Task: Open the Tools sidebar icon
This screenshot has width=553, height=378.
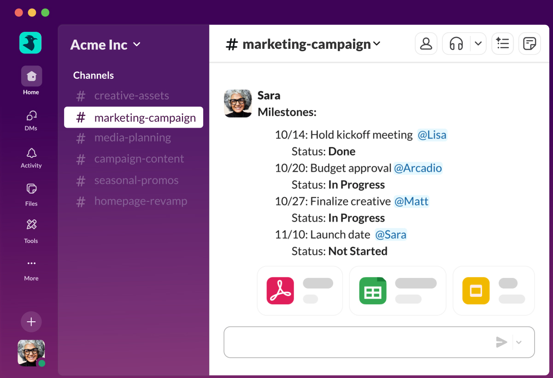Action: click(x=31, y=225)
